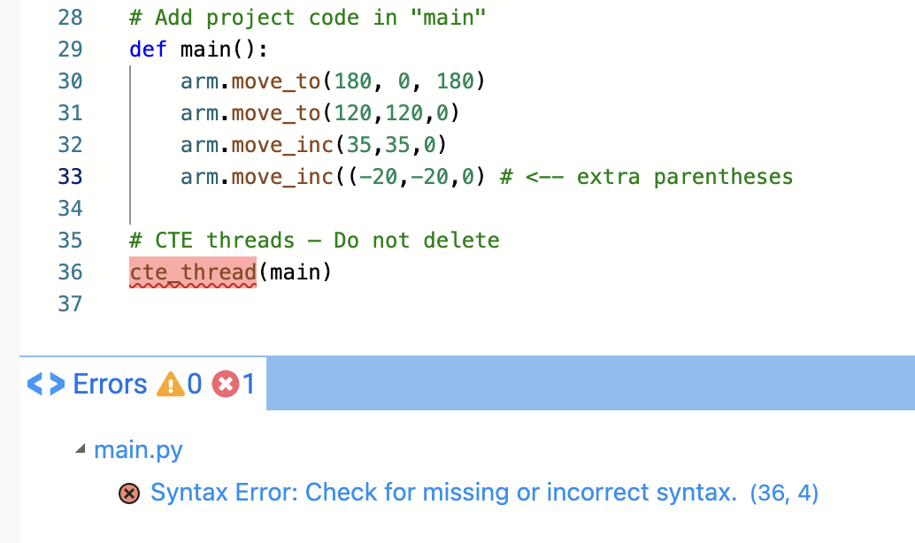
Task: Open main.py in error list
Action: point(138,449)
